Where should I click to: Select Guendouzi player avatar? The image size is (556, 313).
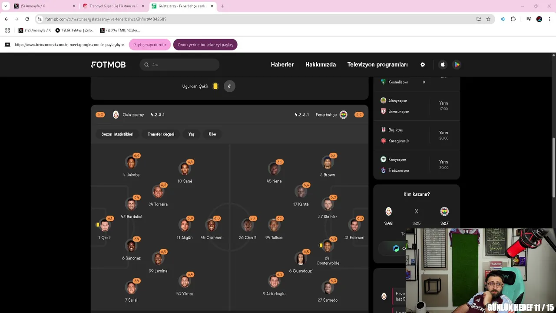301,258
